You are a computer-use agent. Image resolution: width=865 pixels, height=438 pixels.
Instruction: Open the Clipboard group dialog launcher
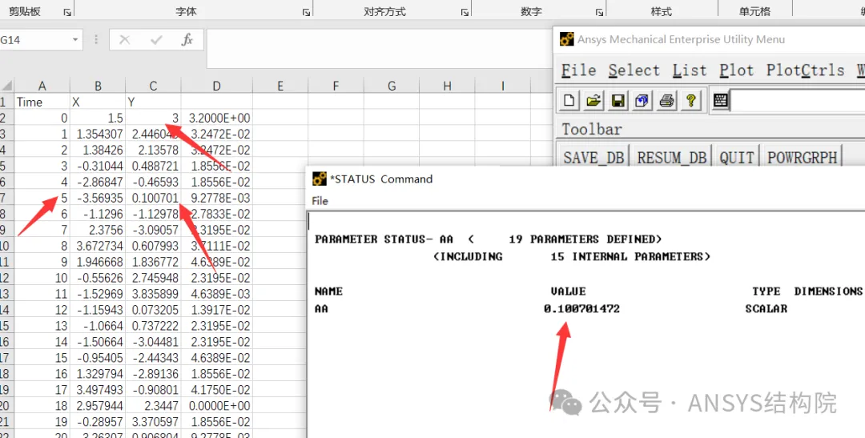[67, 12]
